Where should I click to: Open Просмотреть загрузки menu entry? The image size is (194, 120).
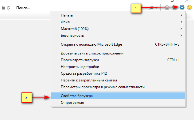pyautogui.click(x=118, y=60)
